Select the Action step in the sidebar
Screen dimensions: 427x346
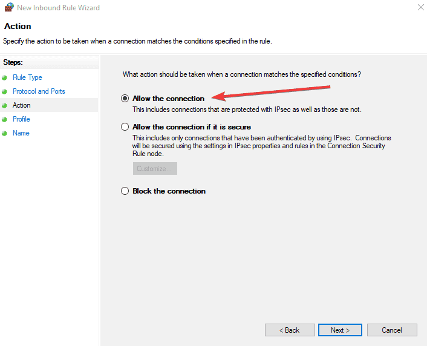[22, 105]
